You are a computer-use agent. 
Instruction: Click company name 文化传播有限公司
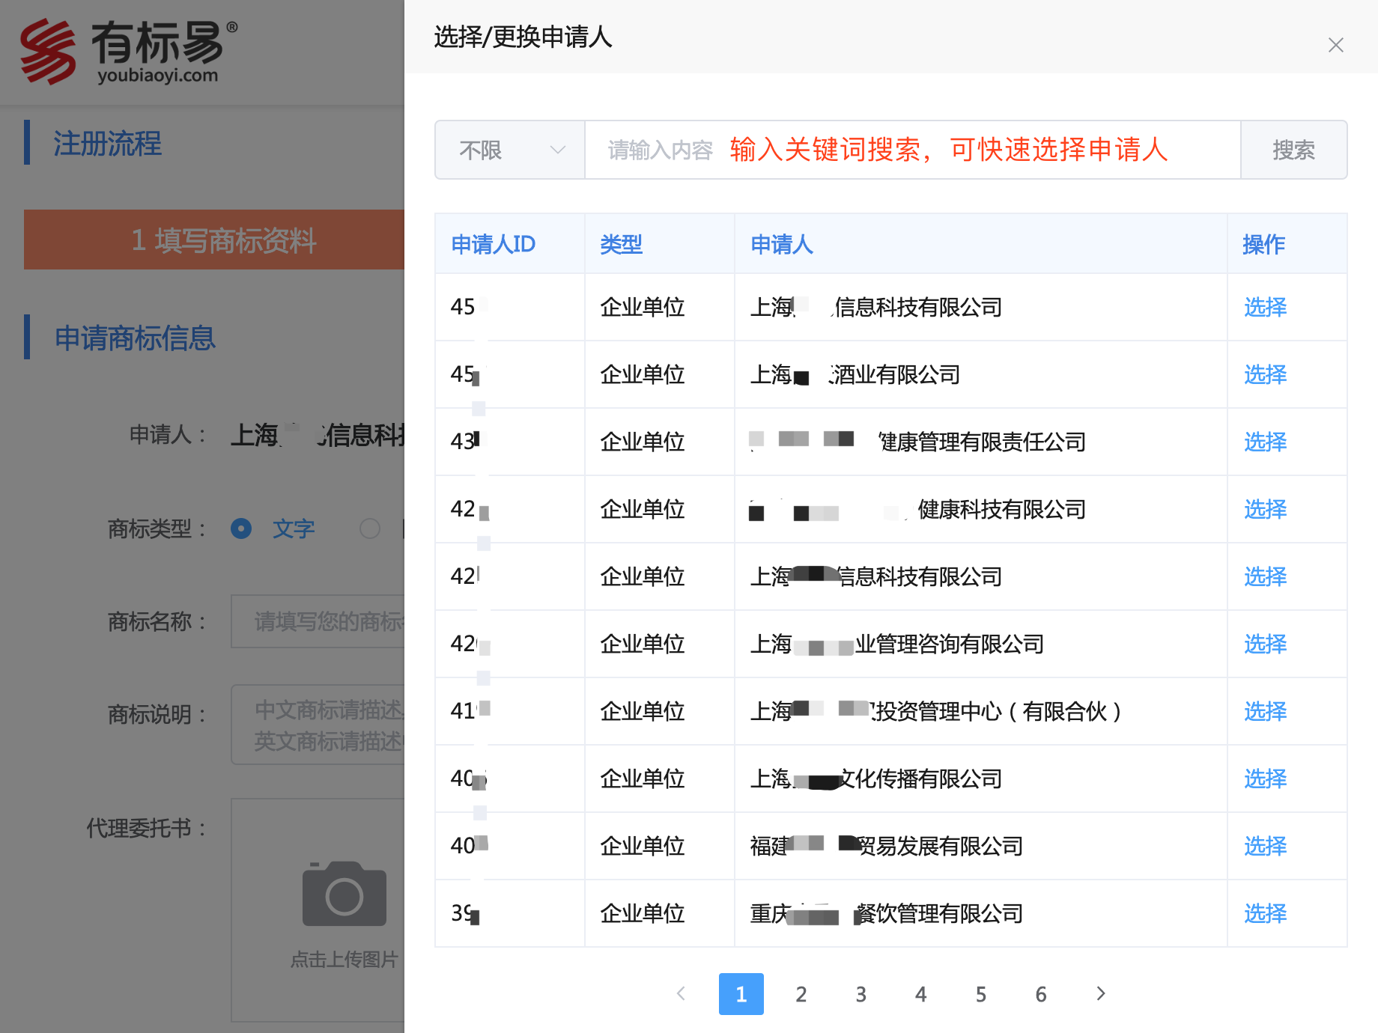(x=876, y=778)
